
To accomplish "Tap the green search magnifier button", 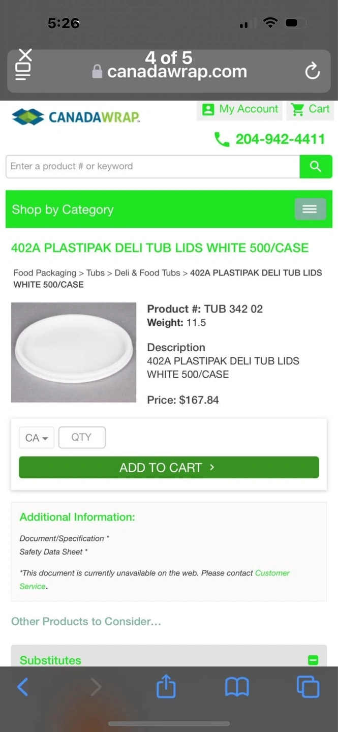I will point(316,167).
